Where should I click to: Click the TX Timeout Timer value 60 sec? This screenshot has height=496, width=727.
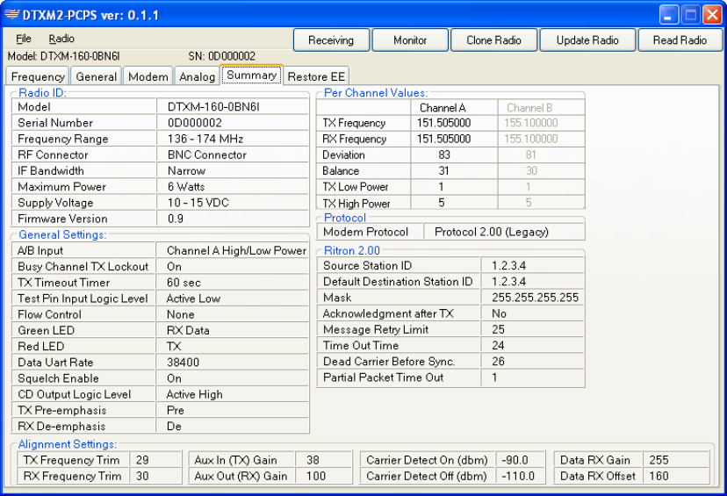pyautogui.click(x=184, y=283)
